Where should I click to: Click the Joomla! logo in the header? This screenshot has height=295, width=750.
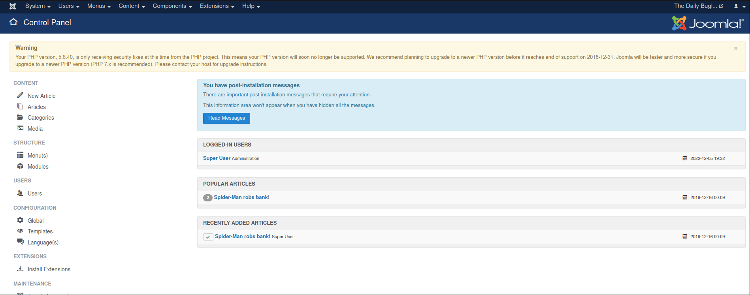point(708,23)
